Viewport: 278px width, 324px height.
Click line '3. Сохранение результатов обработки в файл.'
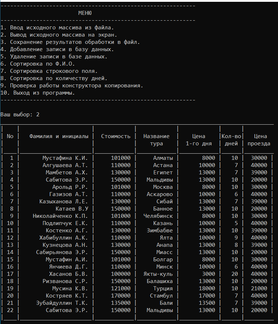[70, 42]
